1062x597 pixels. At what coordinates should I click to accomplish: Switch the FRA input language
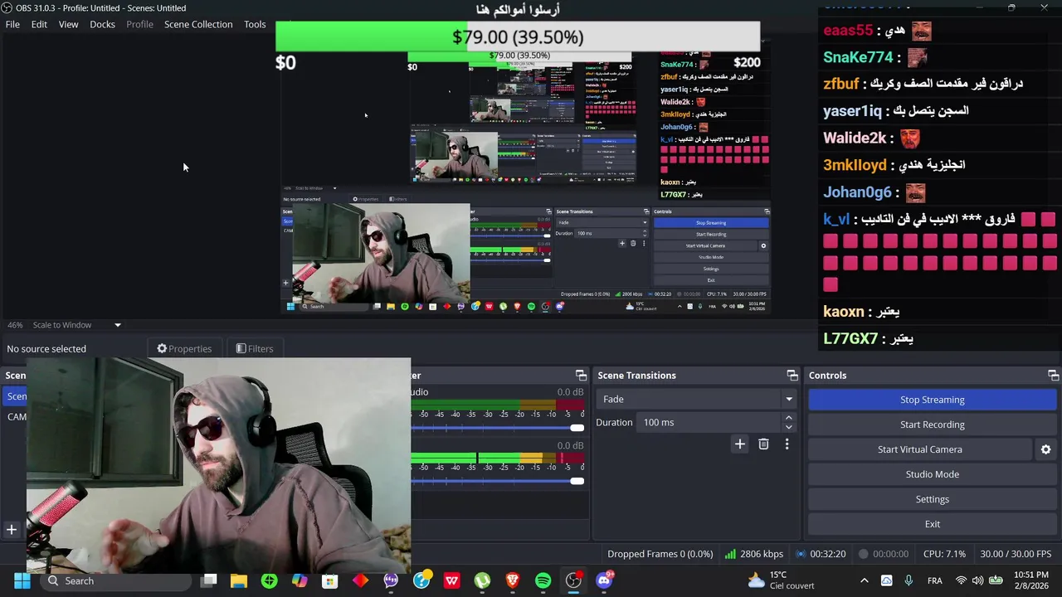pyautogui.click(x=935, y=581)
